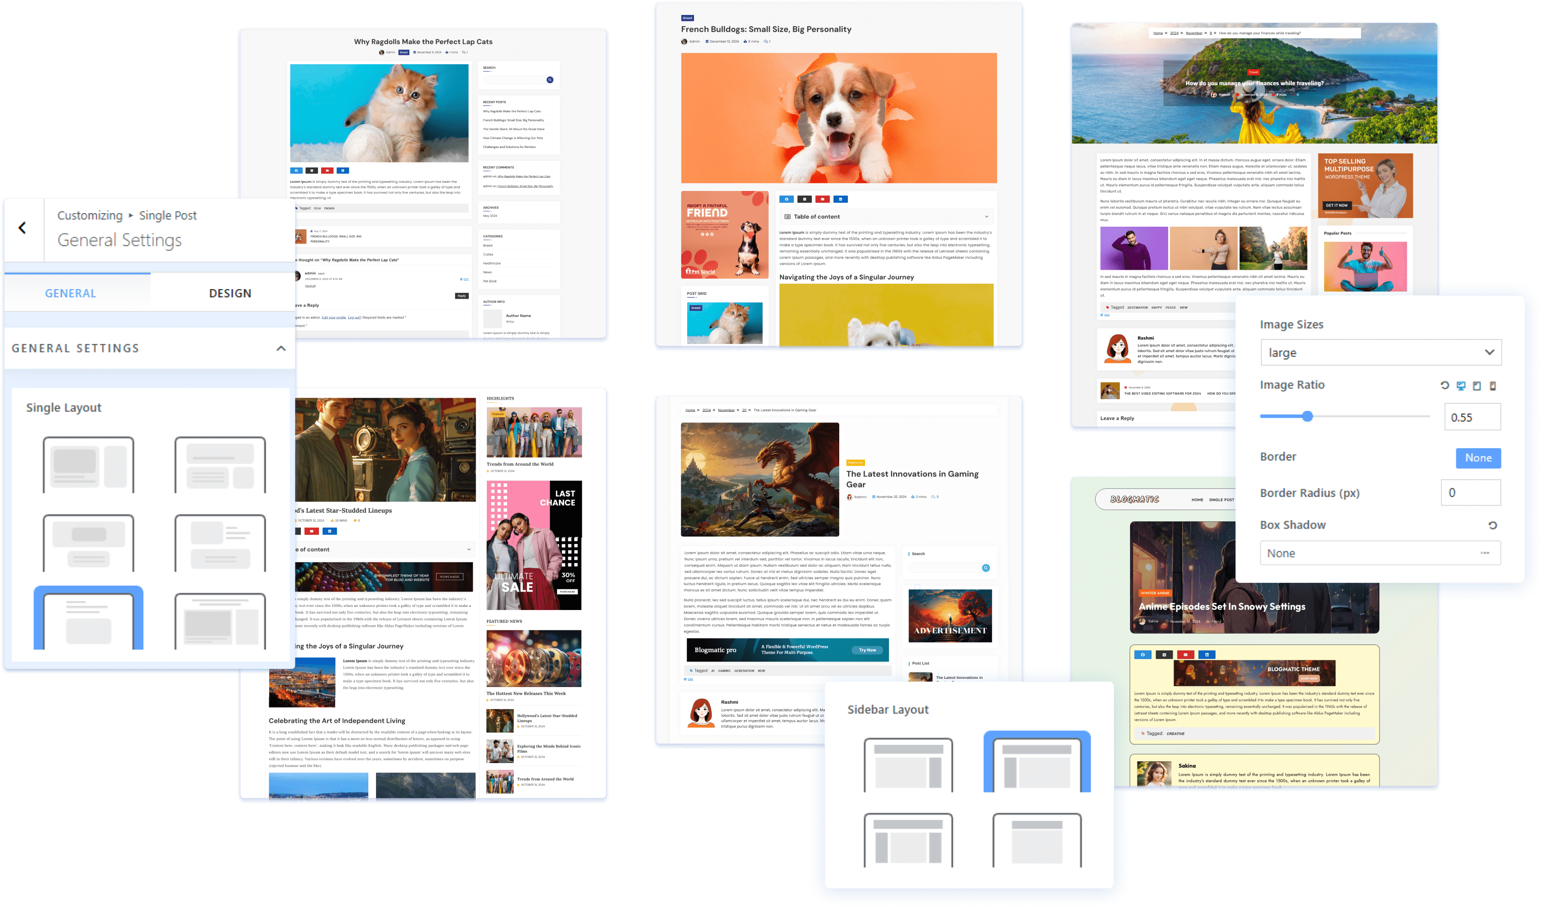
Task: Click the search icon in Ragdolls post sidebar
Action: point(550,80)
